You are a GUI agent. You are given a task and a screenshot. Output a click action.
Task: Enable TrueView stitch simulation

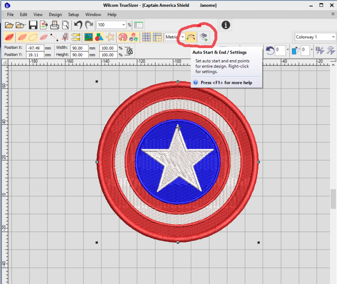coord(9,37)
